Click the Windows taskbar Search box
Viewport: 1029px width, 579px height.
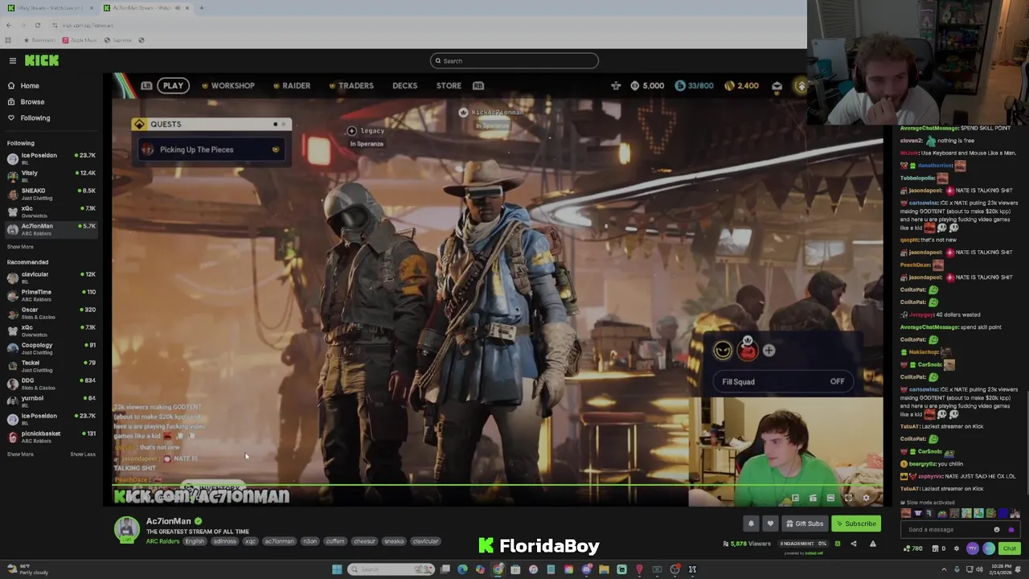(392, 569)
